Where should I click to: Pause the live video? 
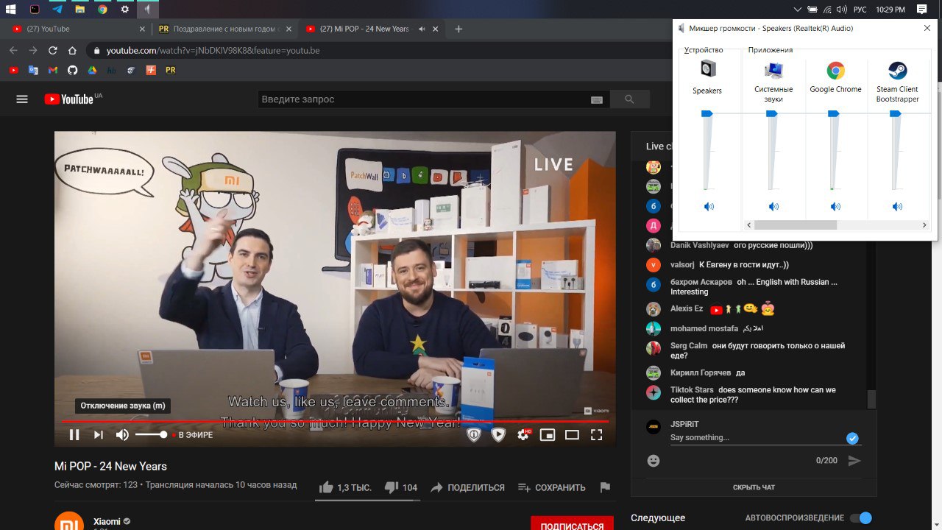(74, 435)
